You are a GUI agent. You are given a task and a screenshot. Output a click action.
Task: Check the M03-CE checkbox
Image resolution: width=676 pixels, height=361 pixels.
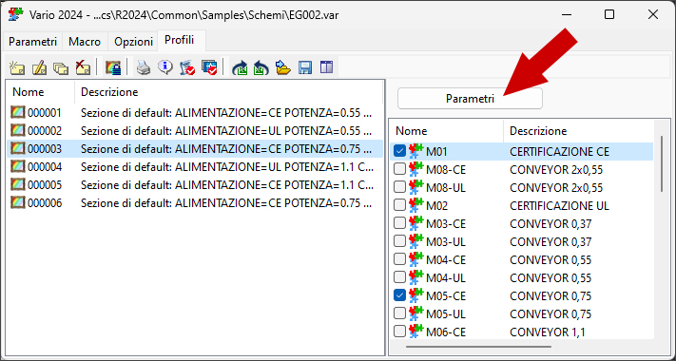(x=399, y=223)
